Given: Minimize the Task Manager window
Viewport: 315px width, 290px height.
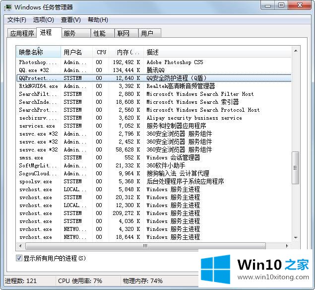Looking at the screenshot, I should coord(267,5).
